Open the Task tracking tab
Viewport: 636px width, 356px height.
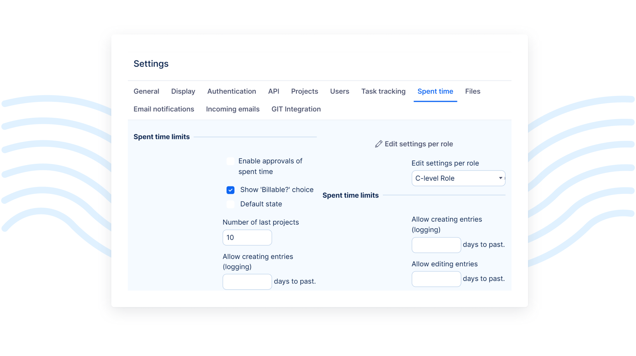click(383, 91)
